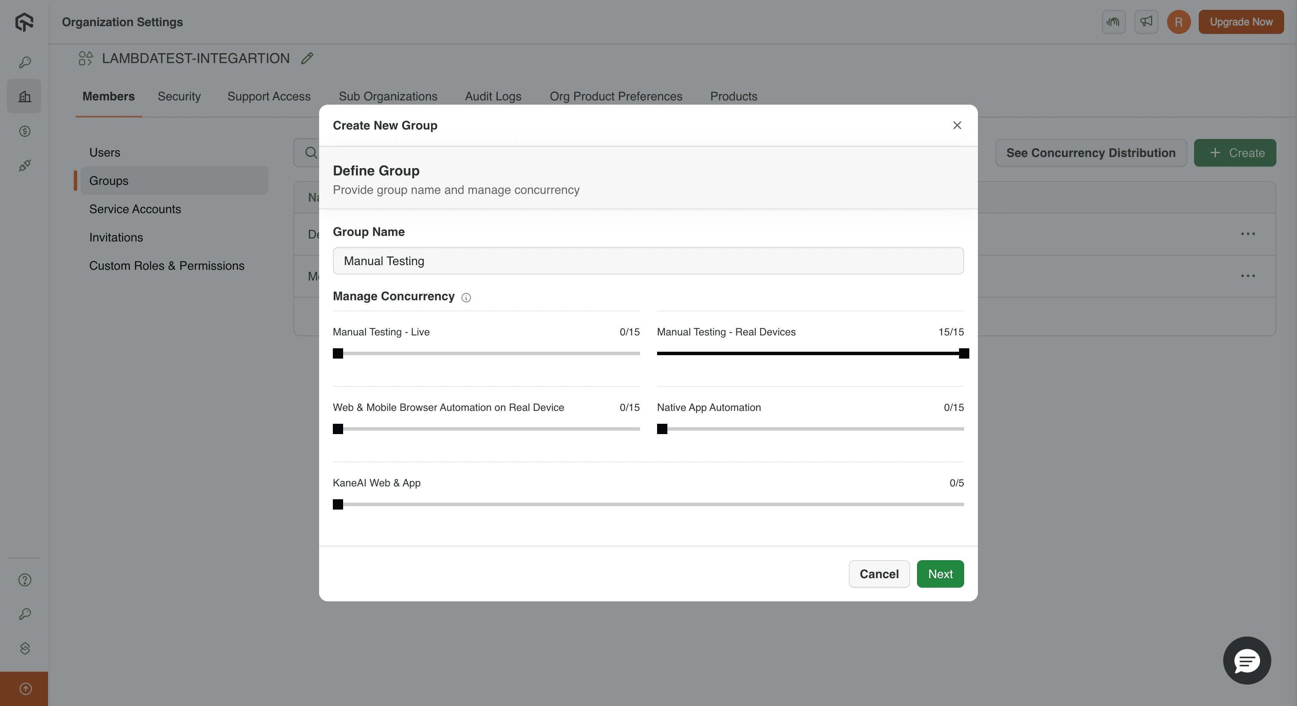Click inside the Group Name field

(648, 261)
